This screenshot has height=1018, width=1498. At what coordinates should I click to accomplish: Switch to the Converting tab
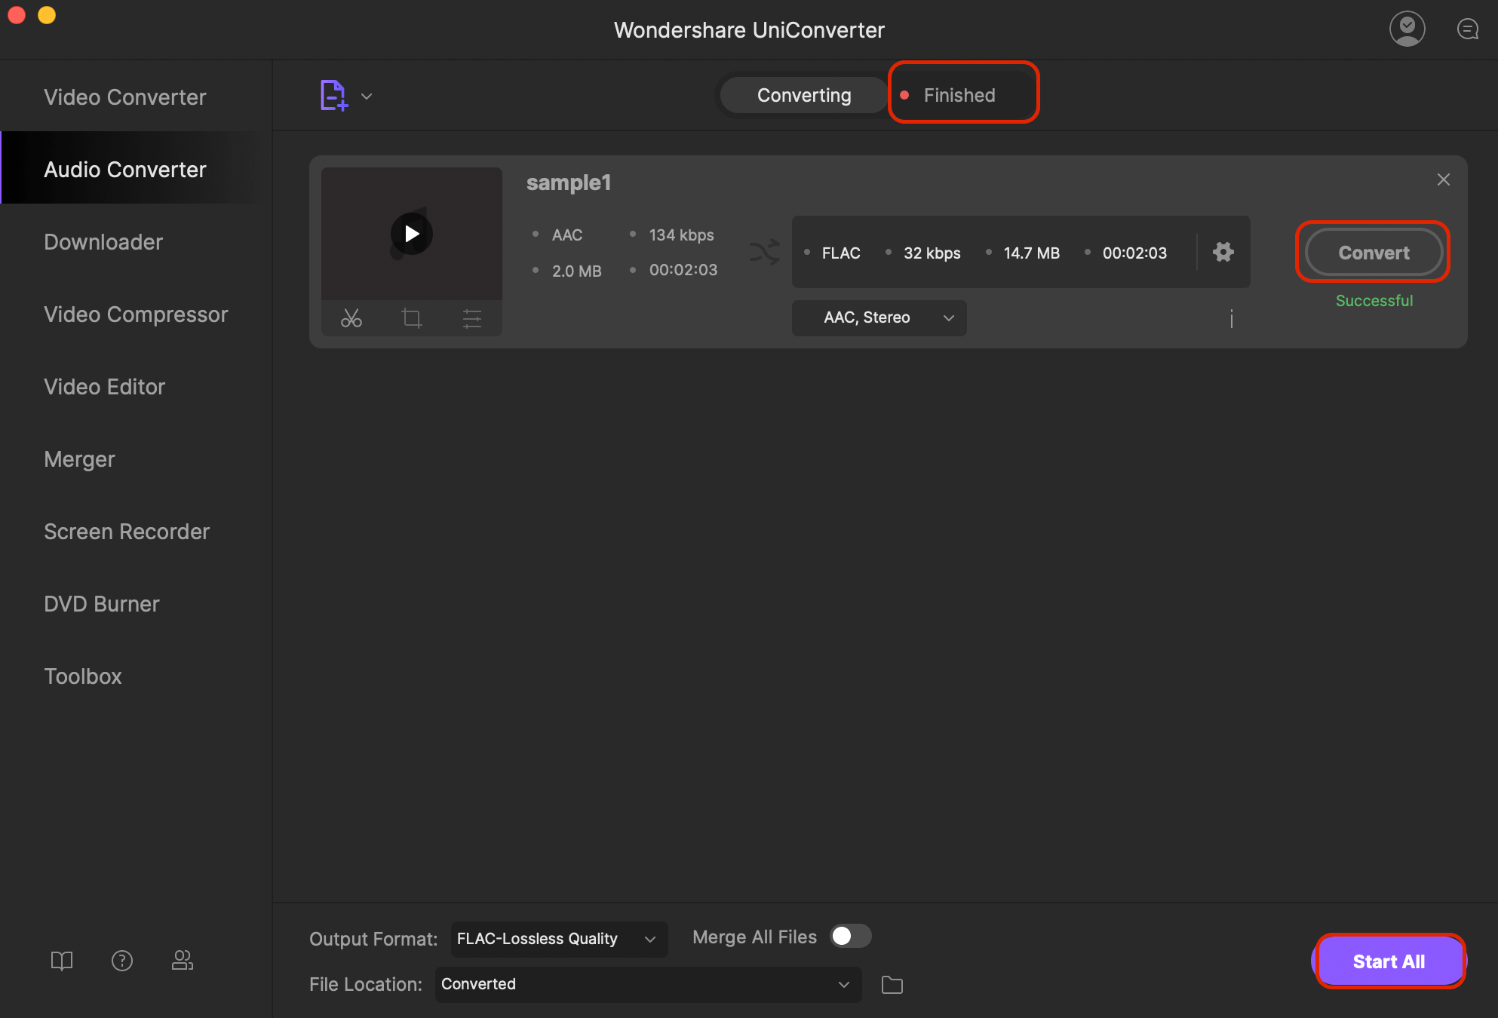[x=803, y=96]
